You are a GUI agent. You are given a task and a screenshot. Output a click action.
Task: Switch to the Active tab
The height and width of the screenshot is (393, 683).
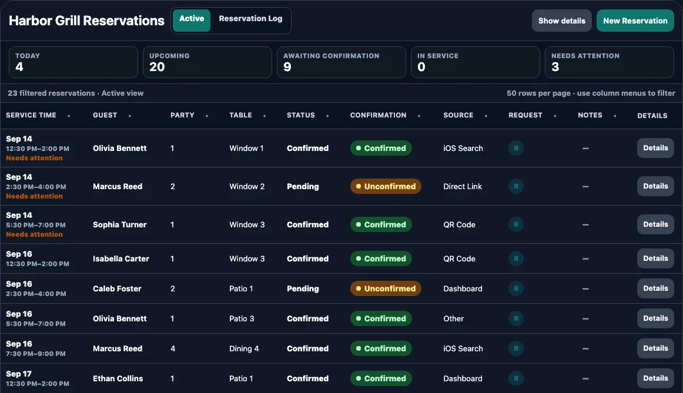point(192,21)
